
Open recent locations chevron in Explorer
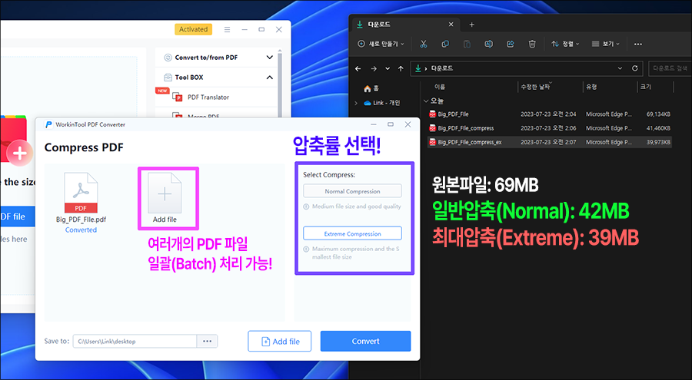[x=388, y=69]
